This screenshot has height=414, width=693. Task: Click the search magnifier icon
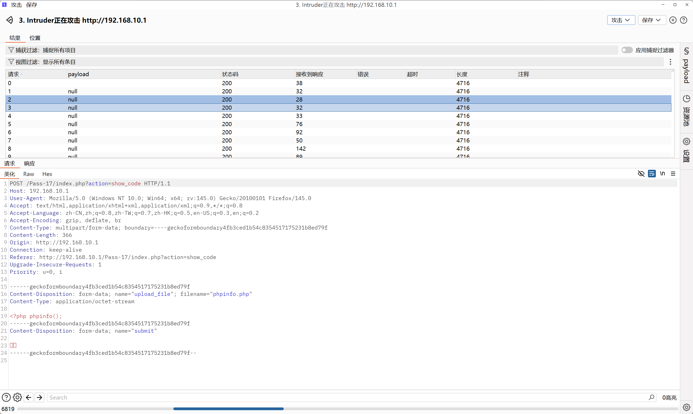651,397
